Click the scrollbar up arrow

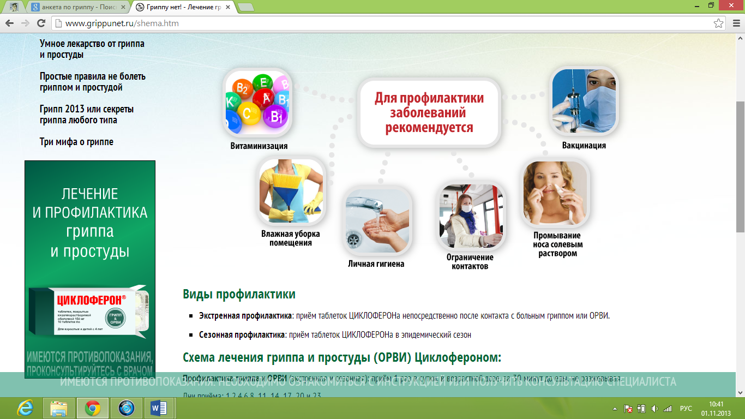pyautogui.click(x=740, y=37)
